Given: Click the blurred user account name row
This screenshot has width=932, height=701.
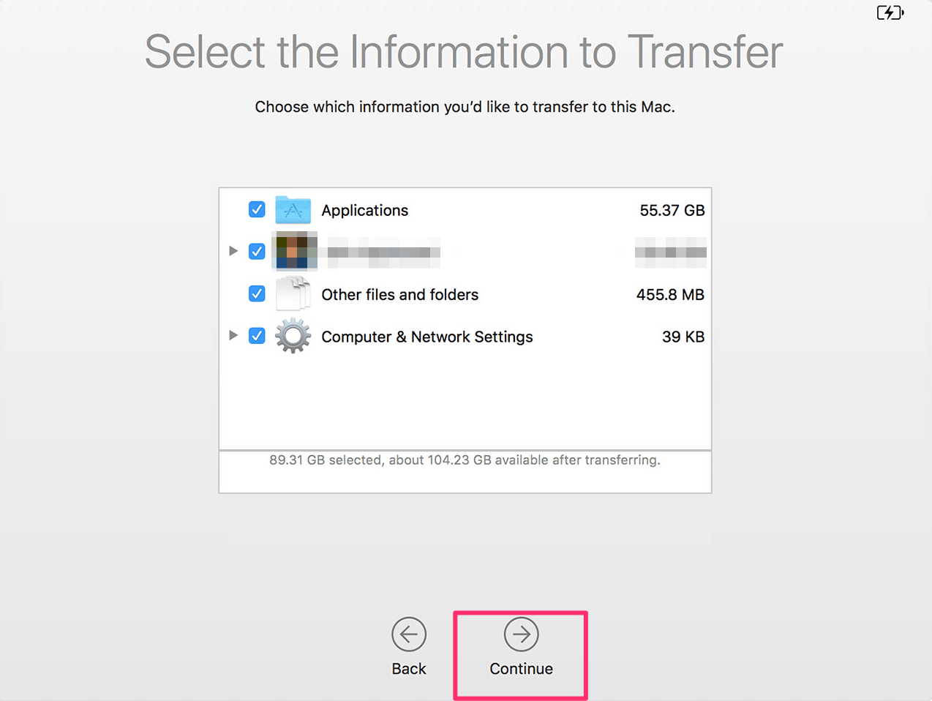Looking at the screenshot, I should point(465,252).
